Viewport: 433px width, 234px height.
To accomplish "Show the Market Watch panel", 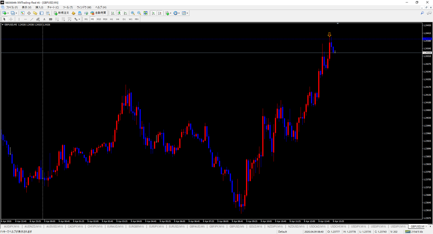I will coord(22,13).
